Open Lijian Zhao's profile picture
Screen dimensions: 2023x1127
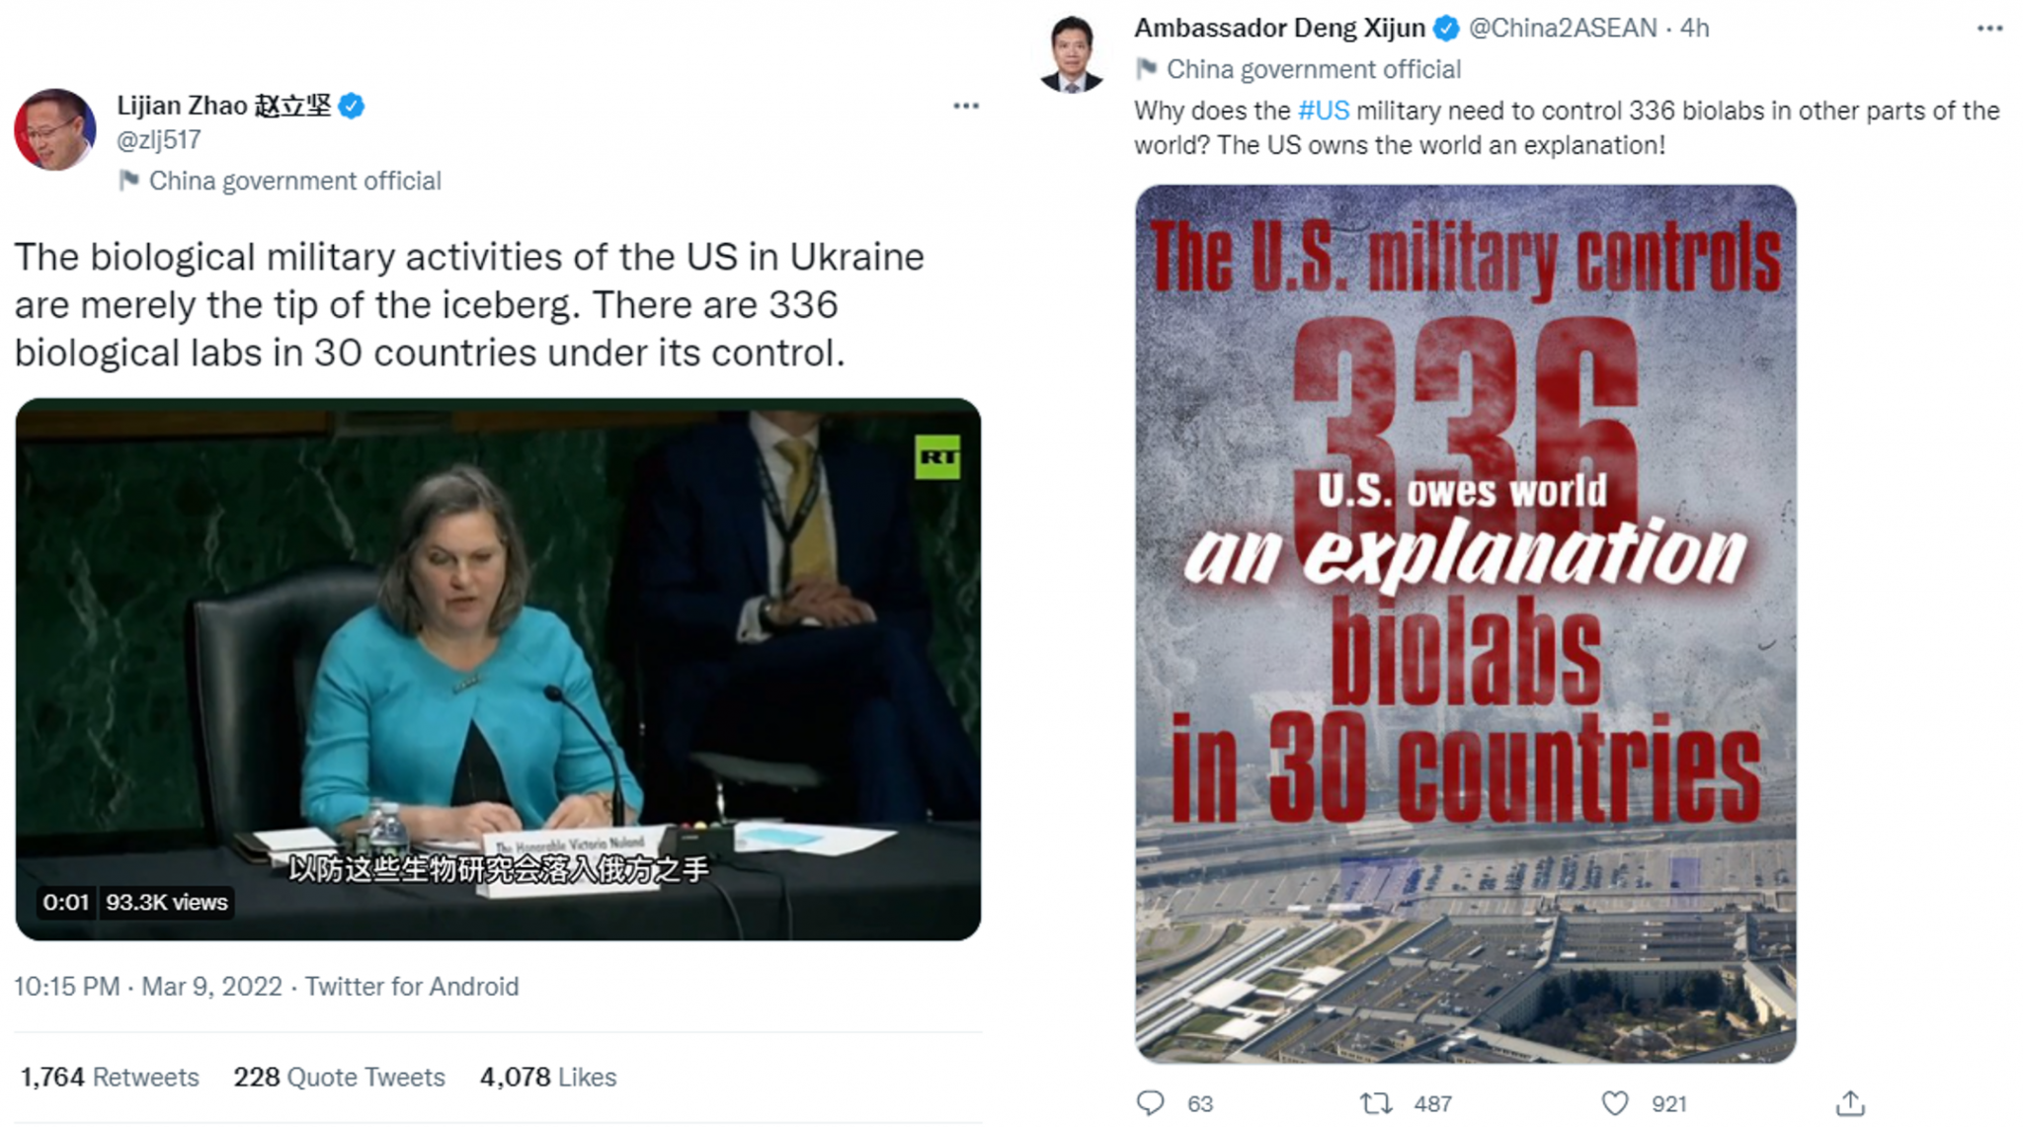point(55,129)
